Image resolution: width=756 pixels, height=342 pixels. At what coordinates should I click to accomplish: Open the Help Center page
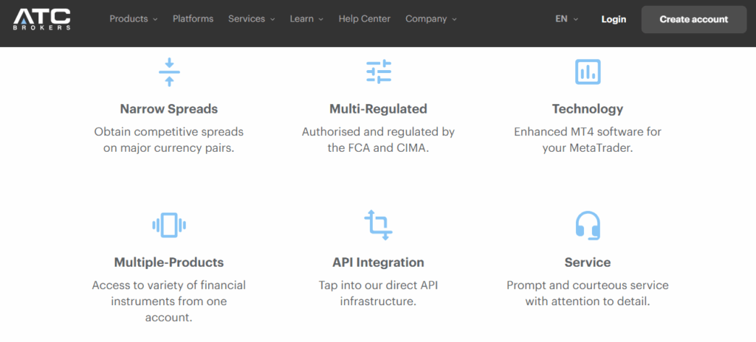[365, 19]
